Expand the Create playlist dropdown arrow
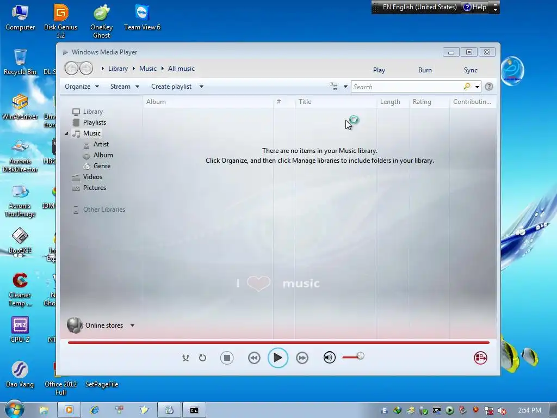Viewport: 557px width, 418px height. click(x=201, y=87)
